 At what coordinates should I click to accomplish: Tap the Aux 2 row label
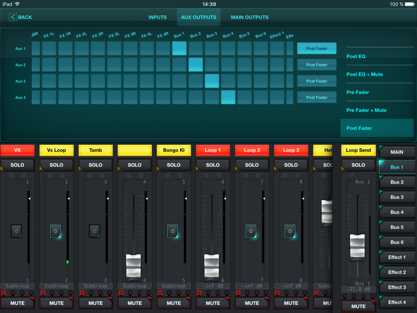tap(21, 65)
